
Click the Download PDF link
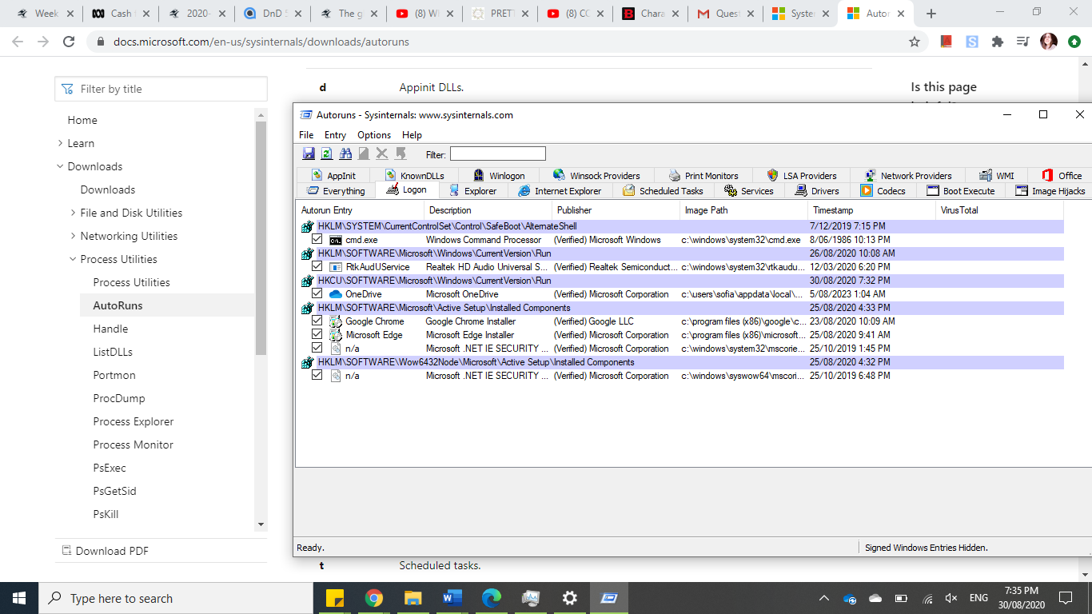click(111, 550)
